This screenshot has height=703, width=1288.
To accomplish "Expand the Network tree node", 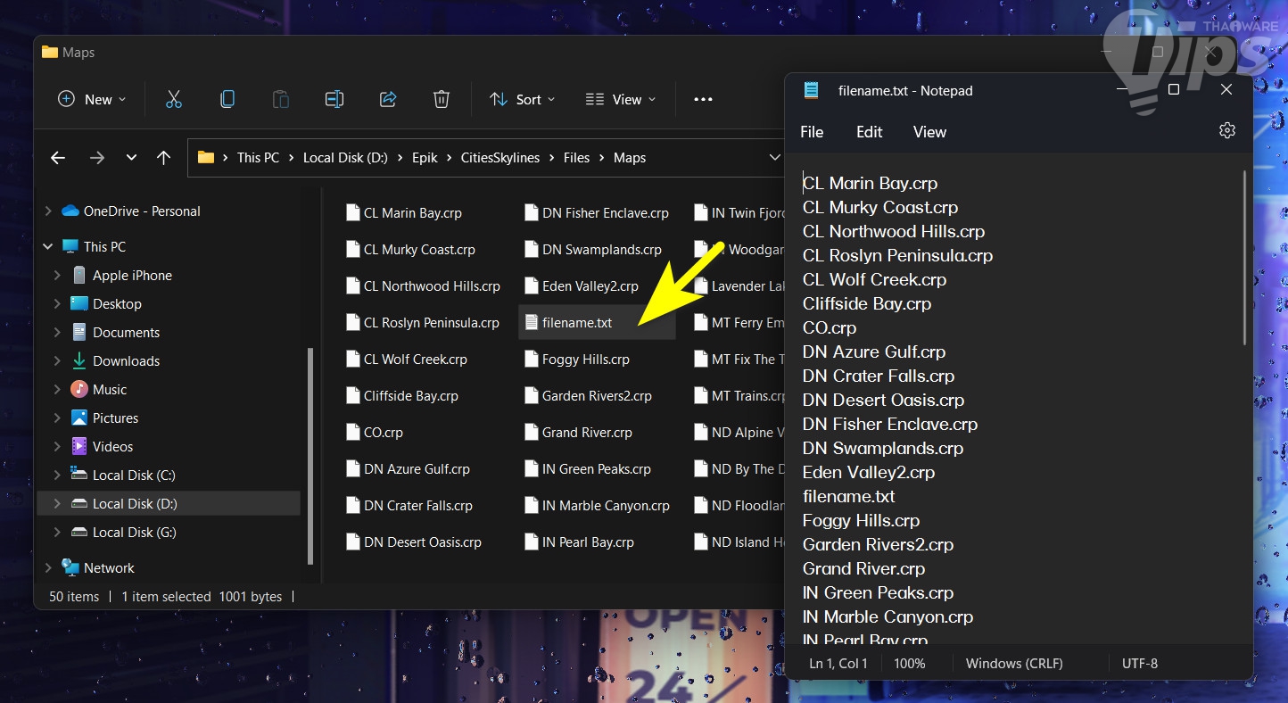I will coord(48,568).
